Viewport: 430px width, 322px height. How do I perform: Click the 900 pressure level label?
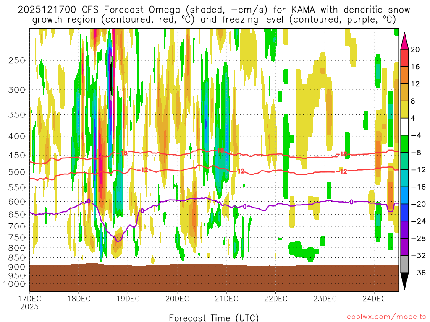click(x=17, y=267)
